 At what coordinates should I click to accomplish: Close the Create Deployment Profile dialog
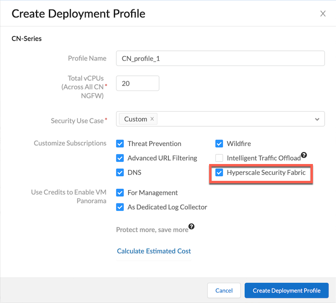pyautogui.click(x=323, y=13)
